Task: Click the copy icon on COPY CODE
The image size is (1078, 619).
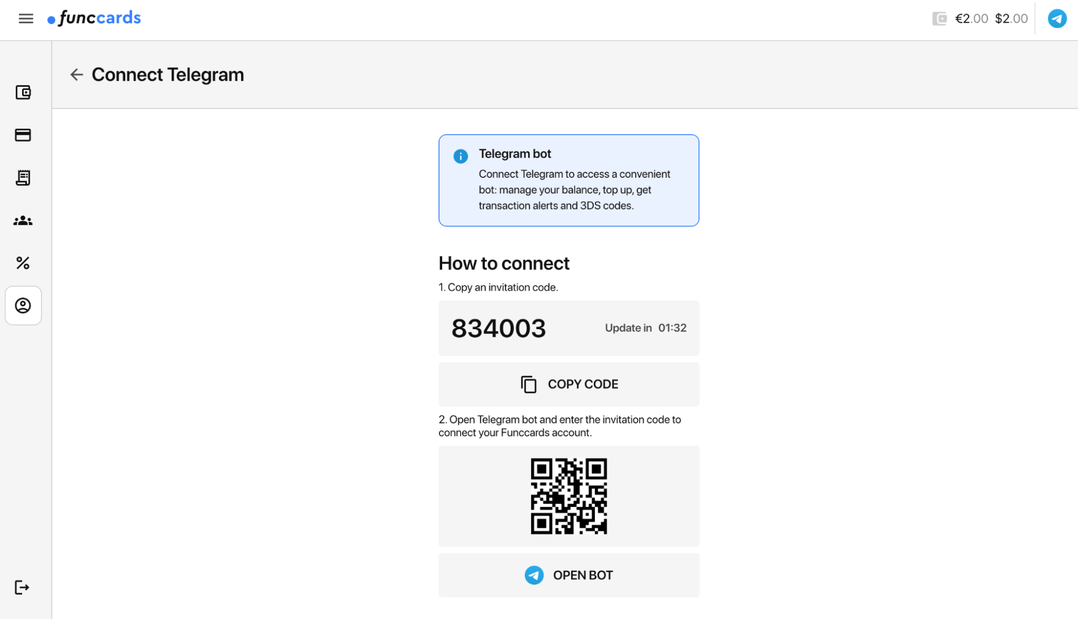Action: (528, 384)
